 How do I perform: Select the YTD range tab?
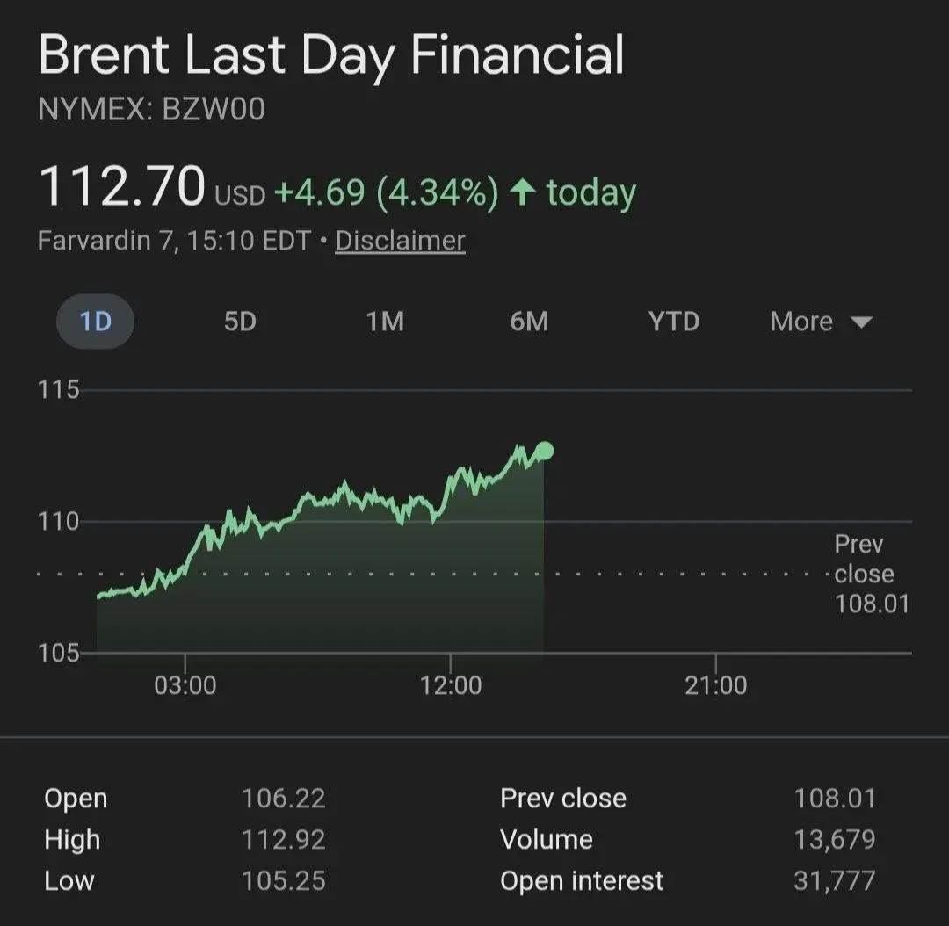point(674,322)
